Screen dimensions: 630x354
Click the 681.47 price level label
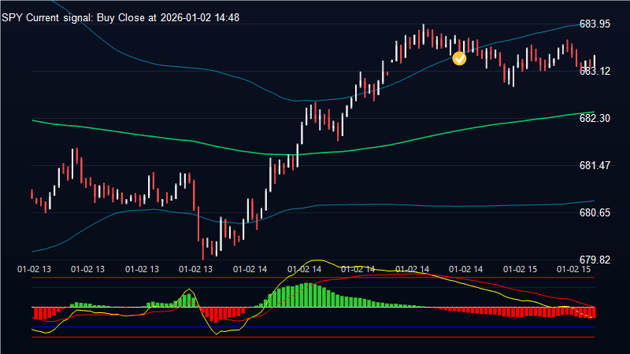[595, 165]
